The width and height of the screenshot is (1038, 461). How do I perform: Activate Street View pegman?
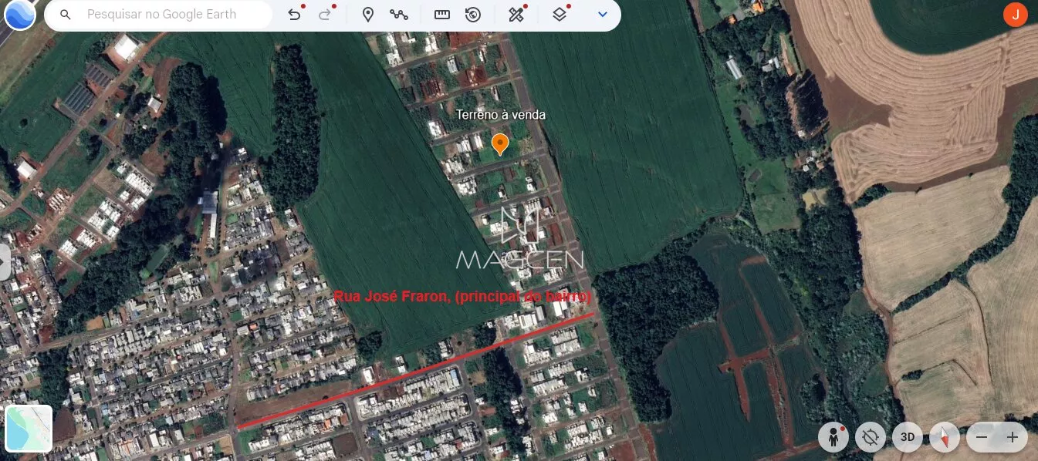pos(833,437)
